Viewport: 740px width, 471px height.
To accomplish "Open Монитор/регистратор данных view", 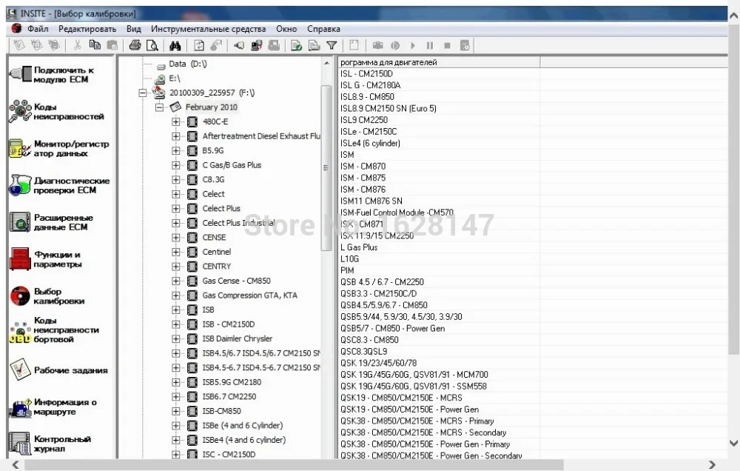I will [x=59, y=148].
